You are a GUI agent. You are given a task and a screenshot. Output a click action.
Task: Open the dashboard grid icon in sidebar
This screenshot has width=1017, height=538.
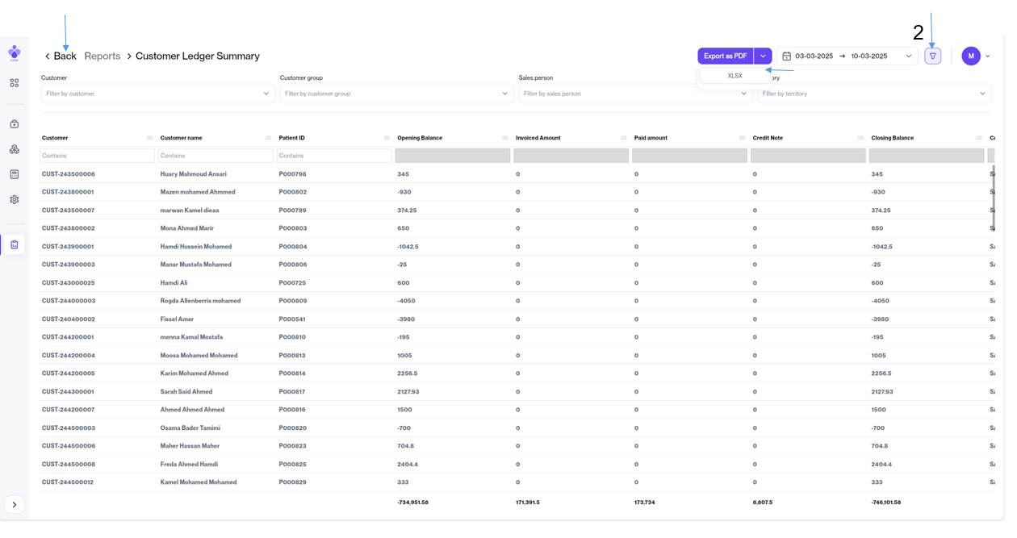pyautogui.click(x=15, y=83)
